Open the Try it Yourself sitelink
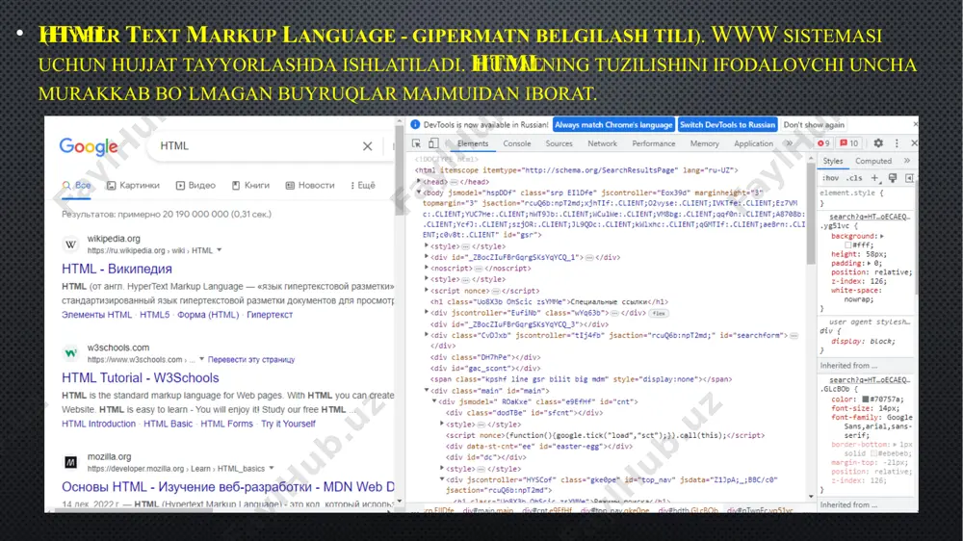This screenshot has width=963, height=541. pyautogui.click(x=288, y=424)
